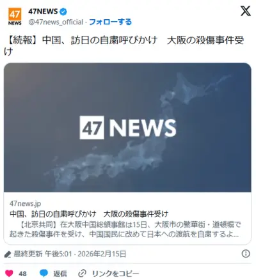Follow via フォローする link
Image resolution: width=256 pixels, height=280 pixels.
click(x=110, y=22)
